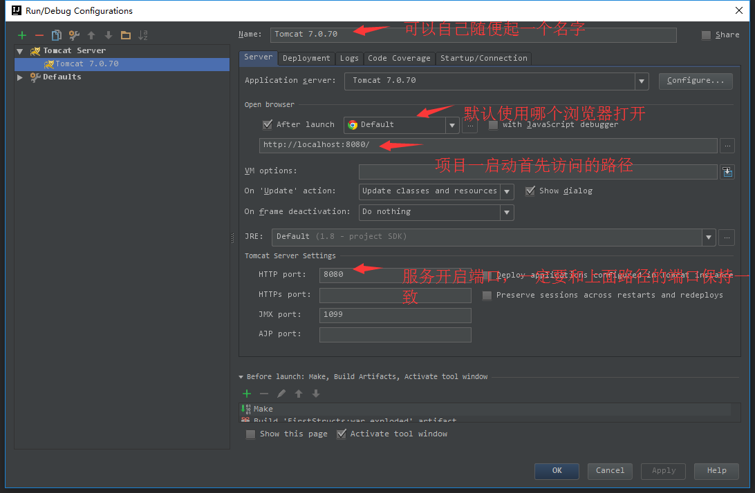
Task: Open the Application server dropdown
Action: 641,81
